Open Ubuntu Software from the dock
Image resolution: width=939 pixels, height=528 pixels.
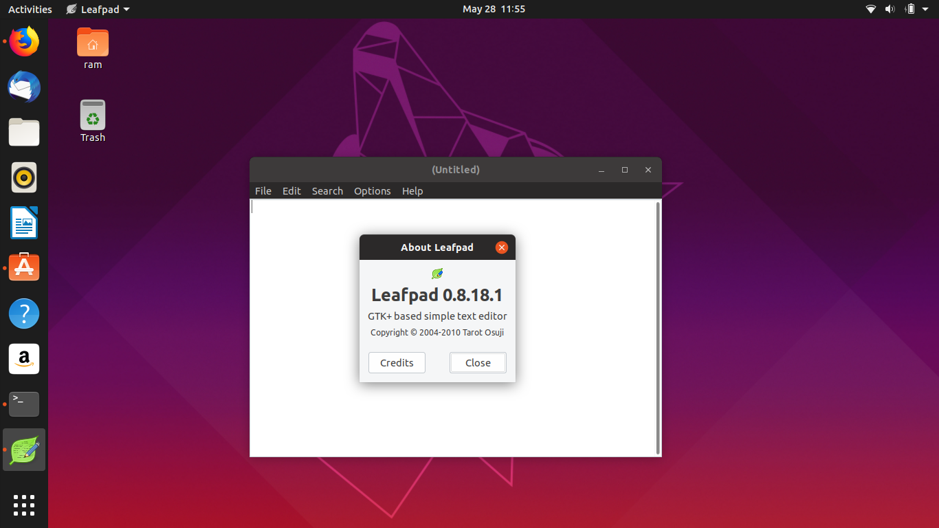(x=24, y=267)
